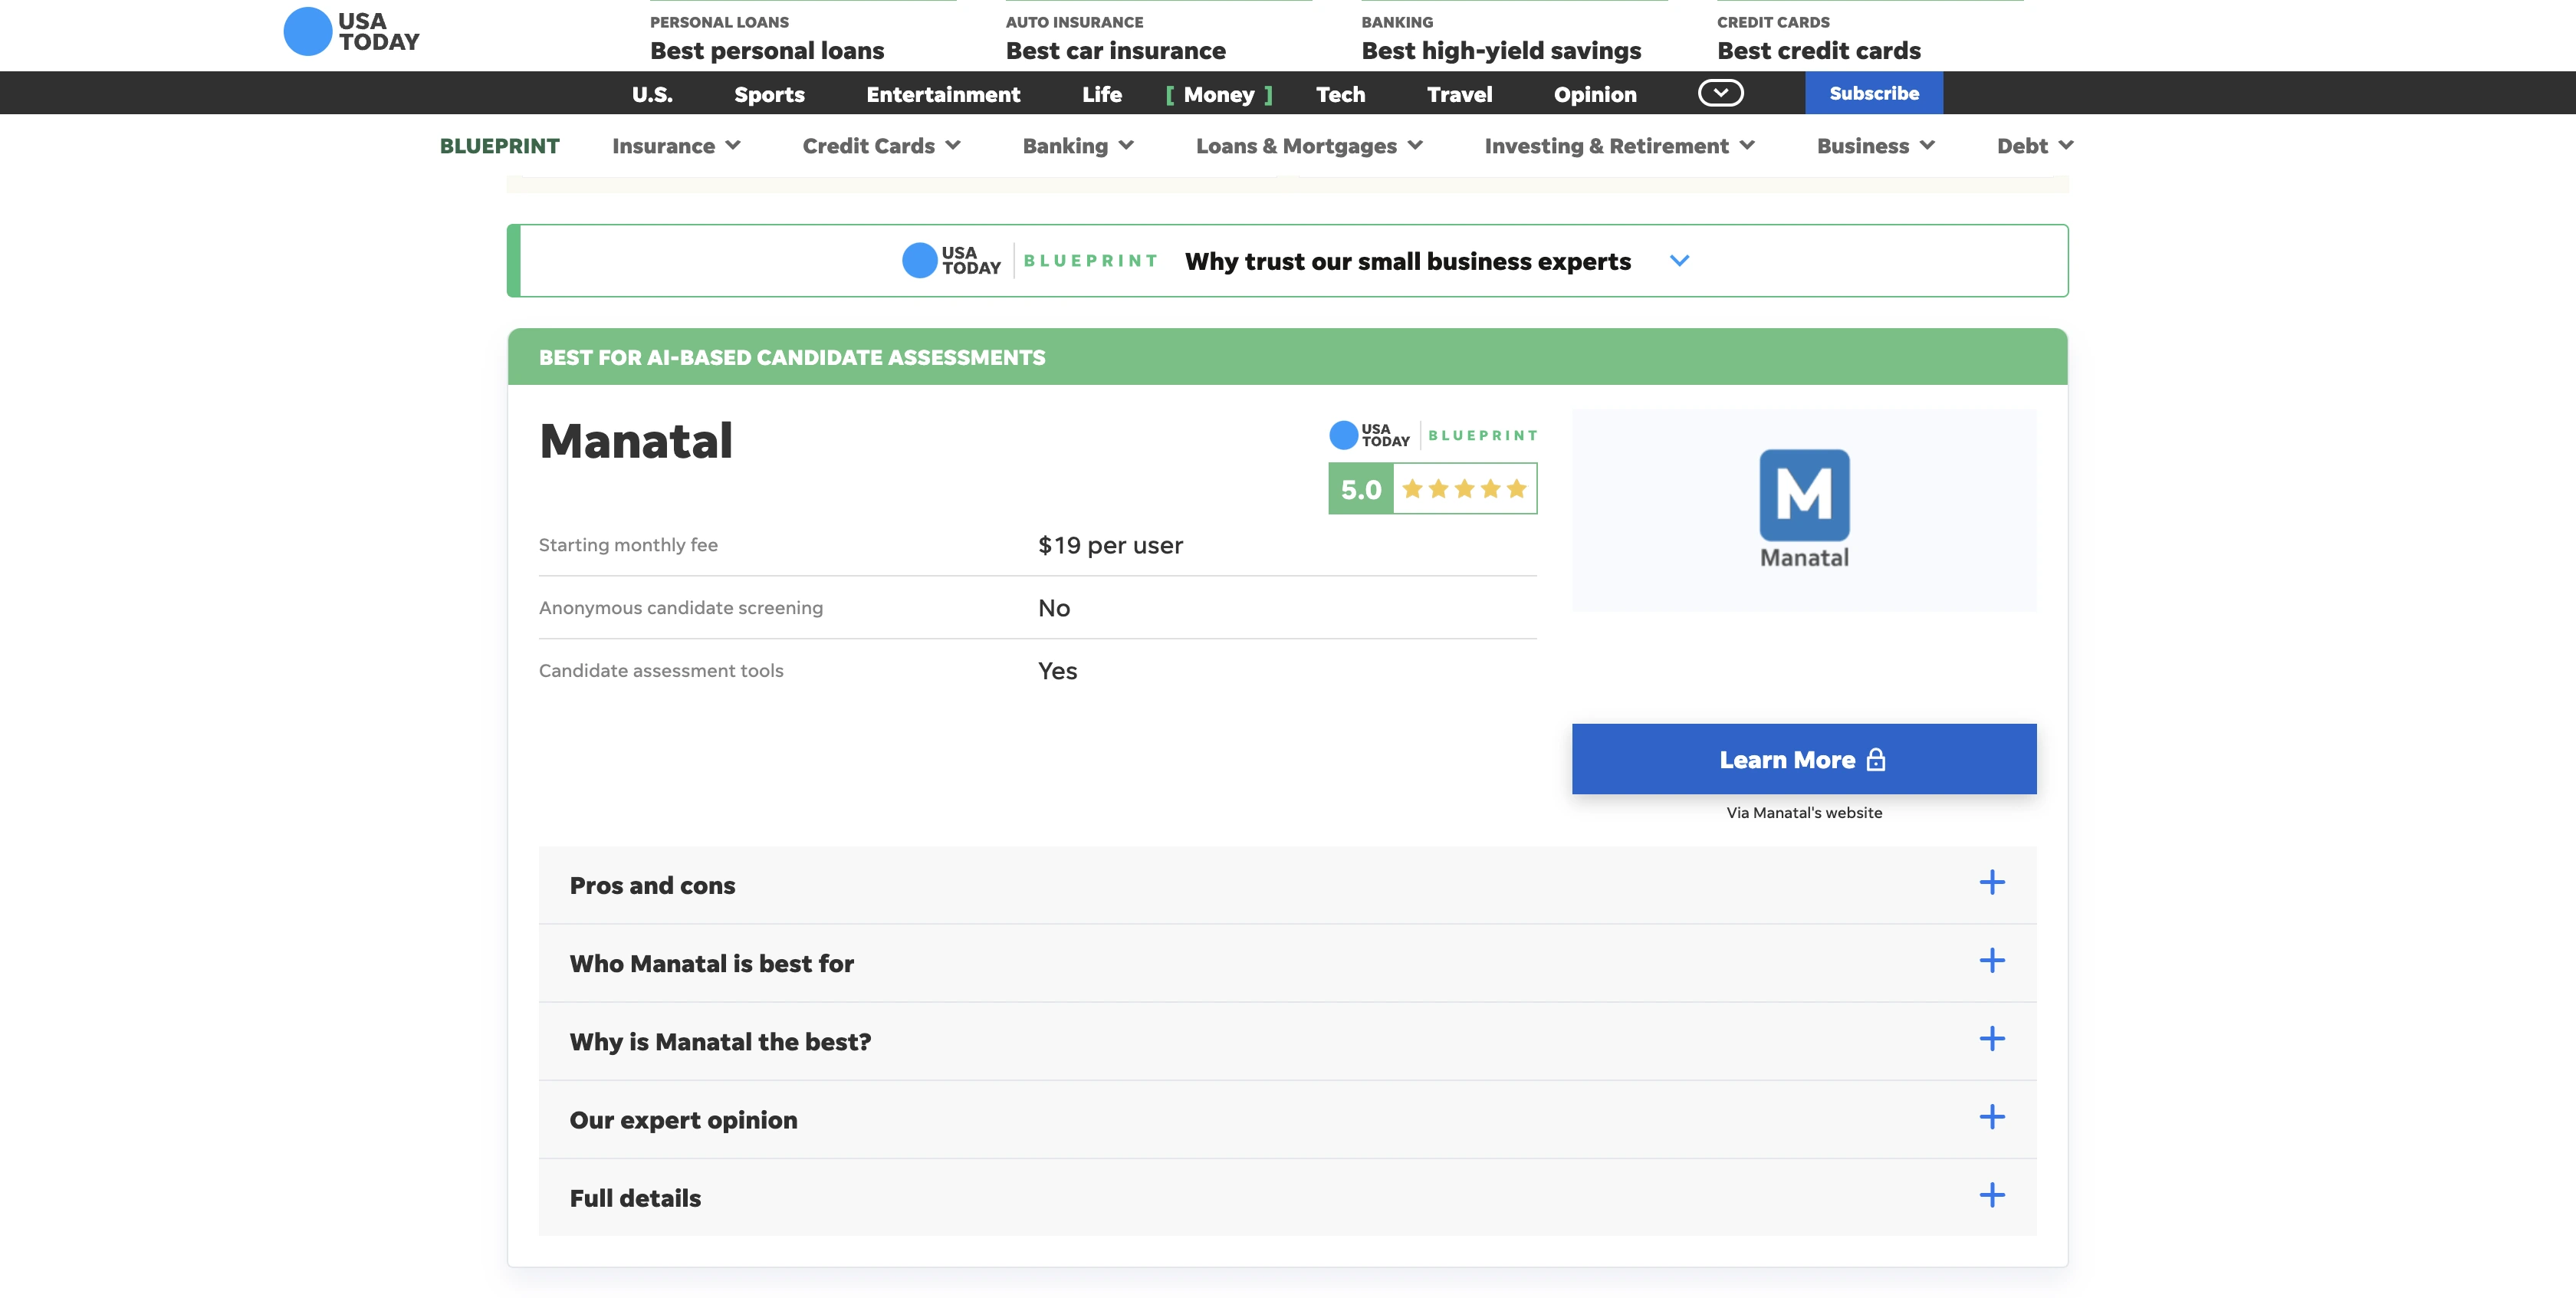Open Why is Manatal the best section
This screenshot has height=1298, width=2576.
pyautogui.click(x=719, y=1041)
